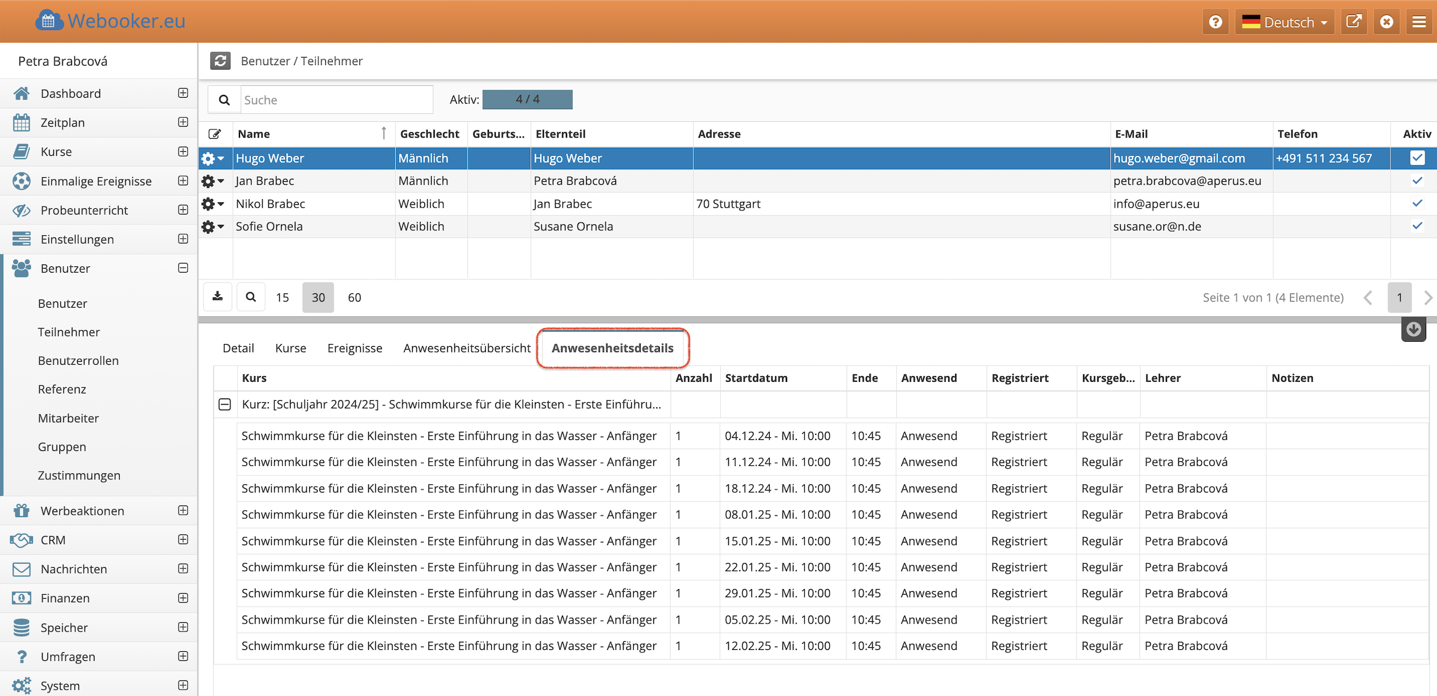Switch to the Kurse detail tab

[290, 348]
